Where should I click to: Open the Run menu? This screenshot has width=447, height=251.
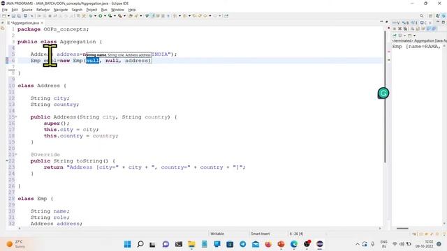[104, 10]
